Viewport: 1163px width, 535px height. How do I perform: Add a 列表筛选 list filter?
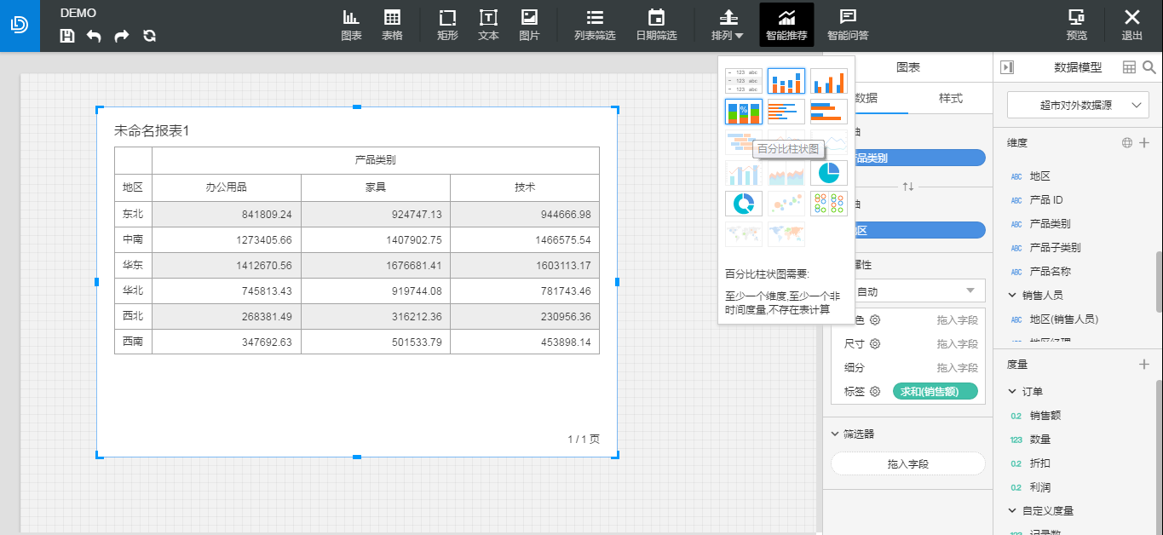pos(595,26)
